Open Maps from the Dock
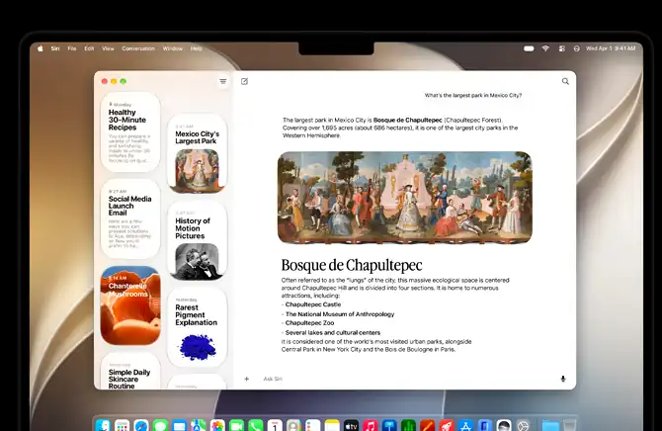This screenshot has width=662, height=431. [199, 425]
